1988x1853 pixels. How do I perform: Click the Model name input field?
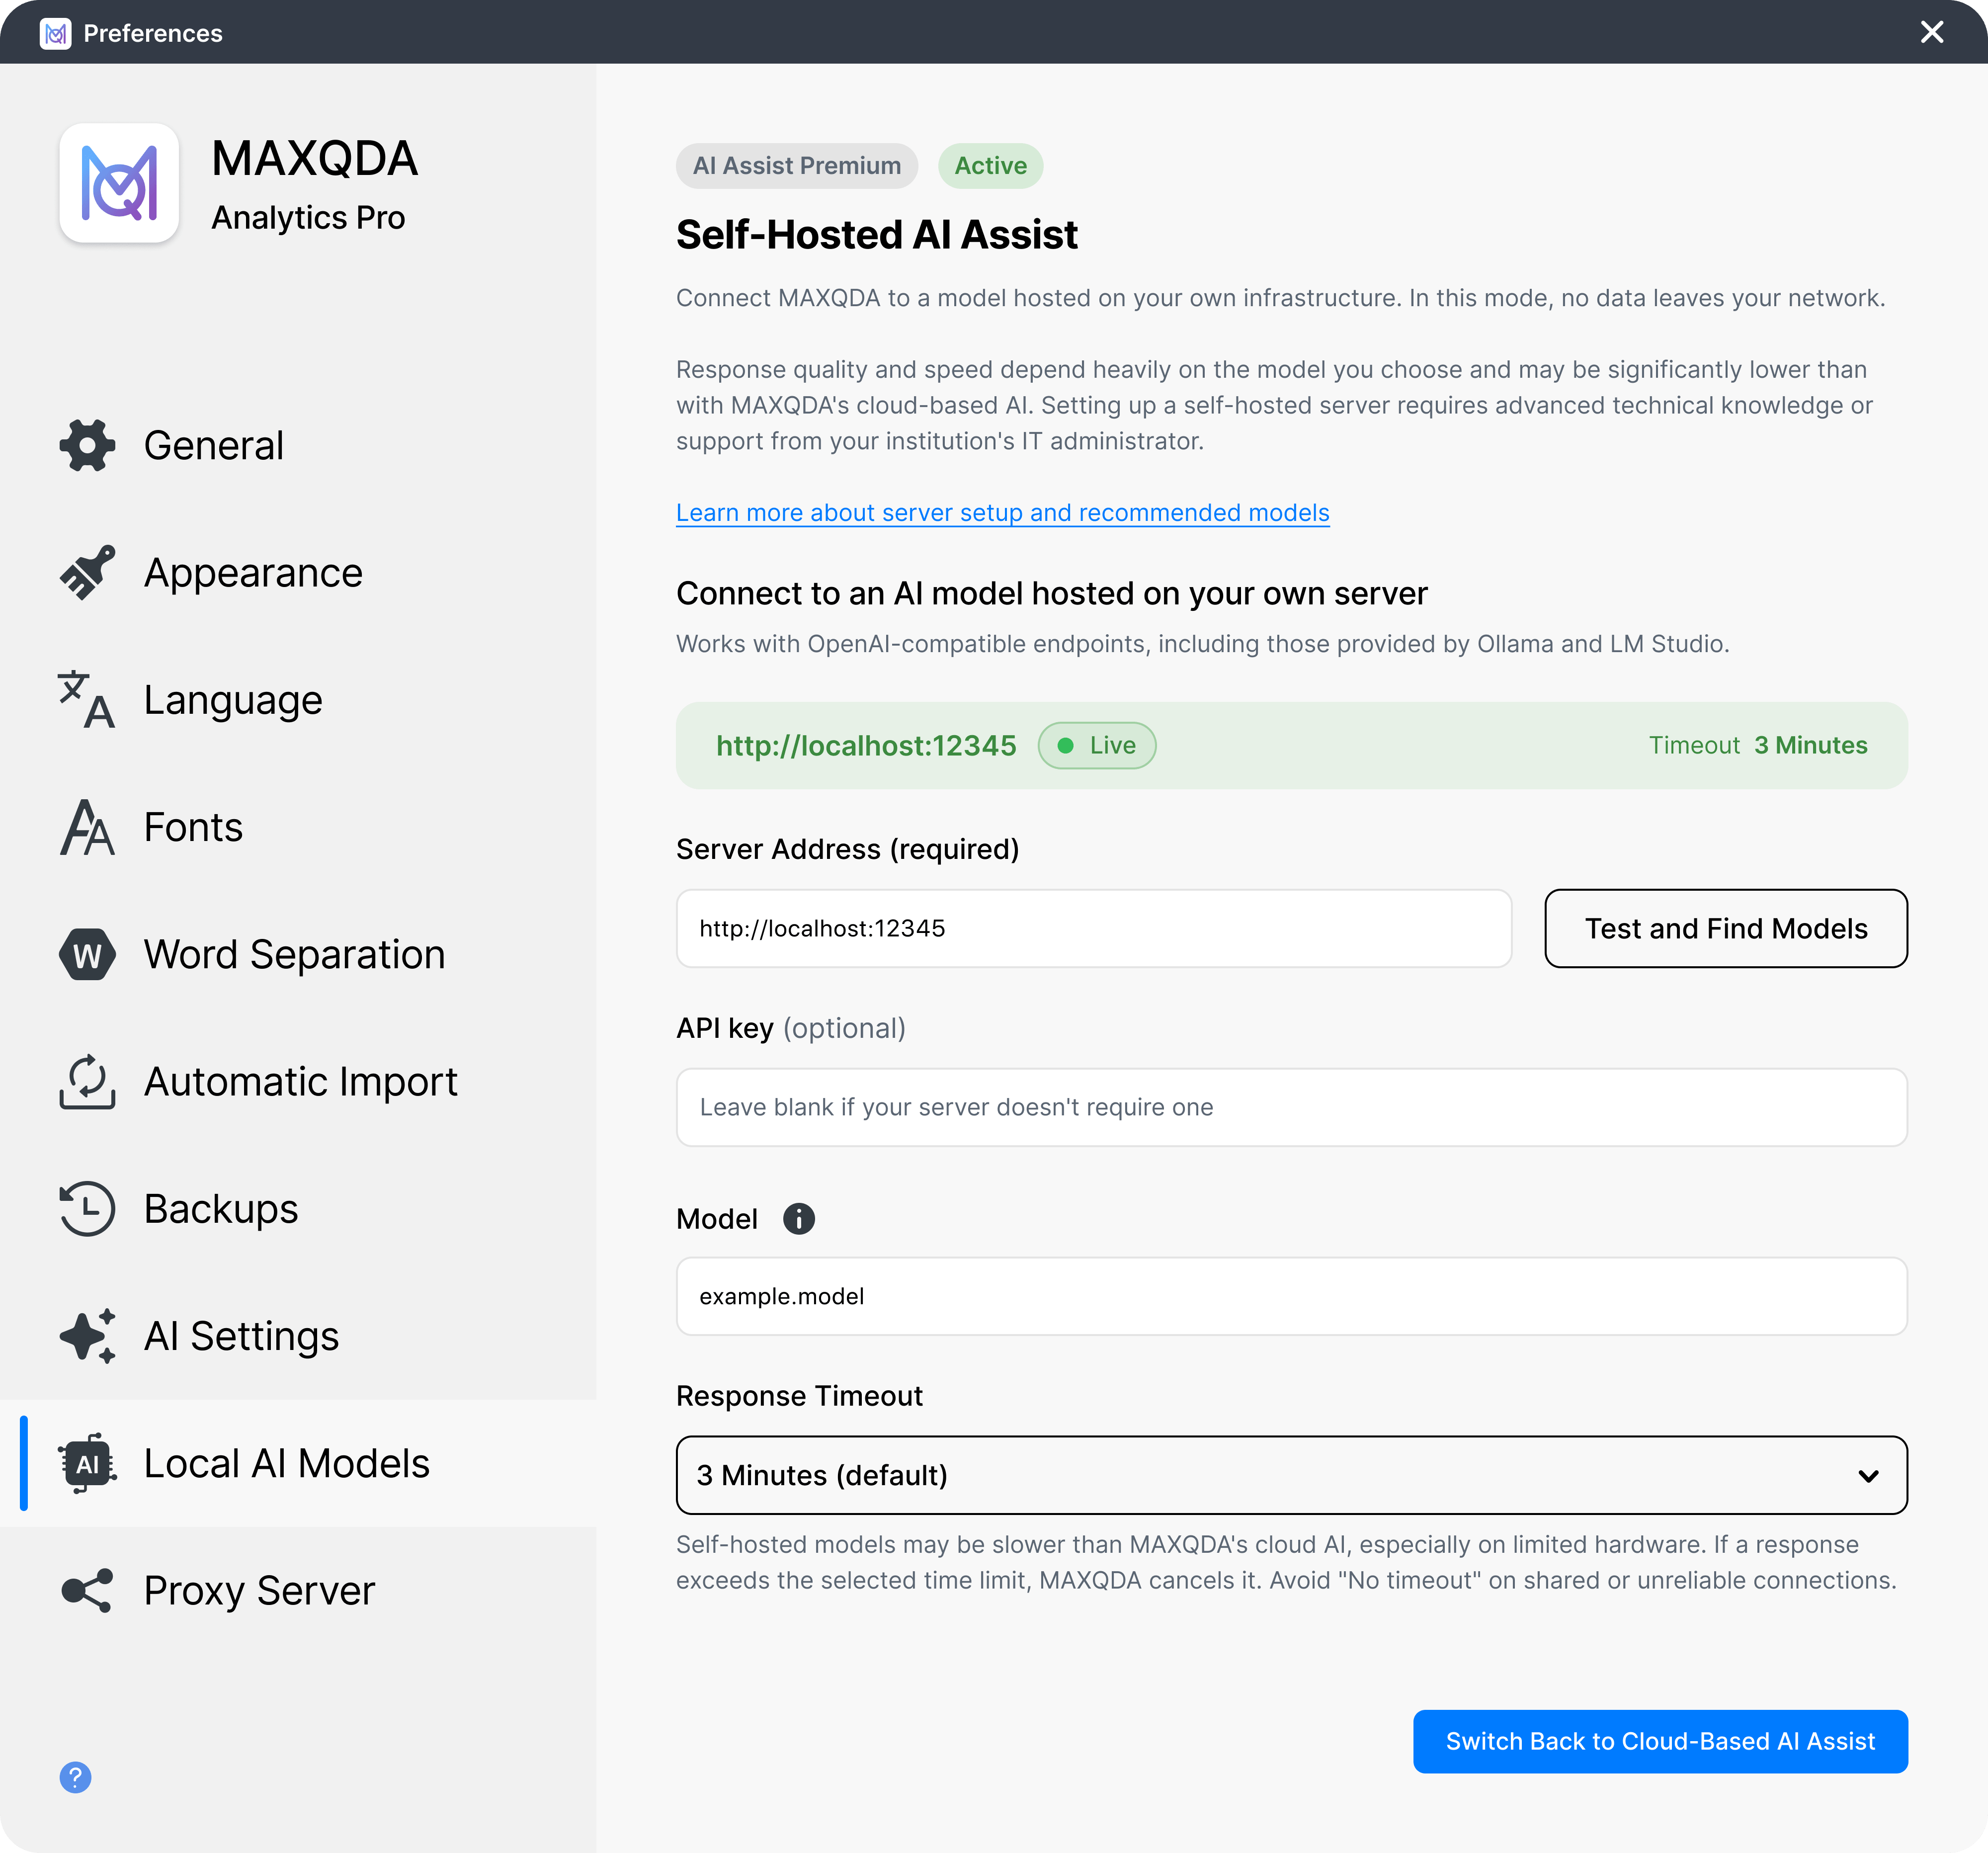tap(1291, 1296)
